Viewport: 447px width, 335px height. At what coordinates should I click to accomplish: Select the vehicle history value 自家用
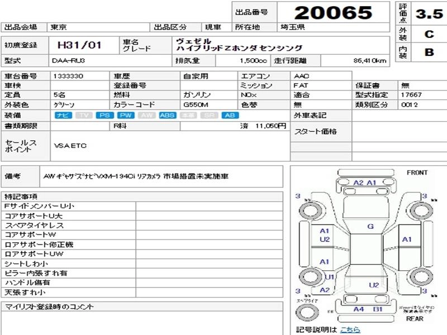point(196,76)
